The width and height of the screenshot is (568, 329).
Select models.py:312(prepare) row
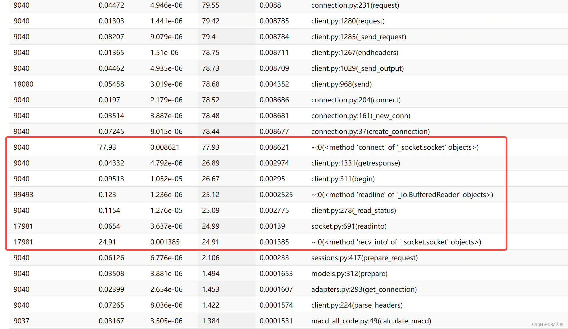coord(349,273)
